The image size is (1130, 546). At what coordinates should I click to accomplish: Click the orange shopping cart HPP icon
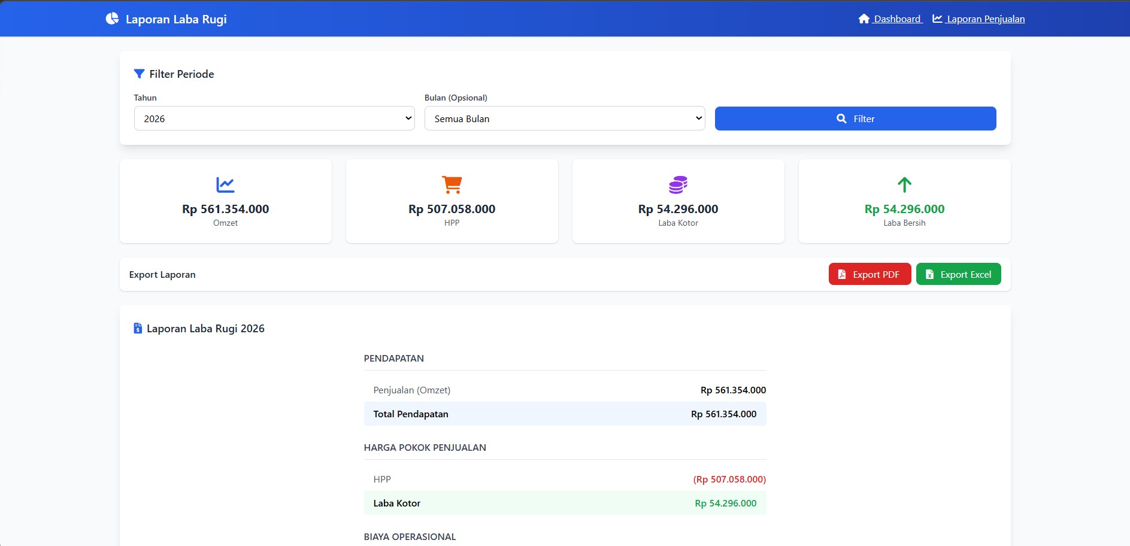tap(452, 184)
